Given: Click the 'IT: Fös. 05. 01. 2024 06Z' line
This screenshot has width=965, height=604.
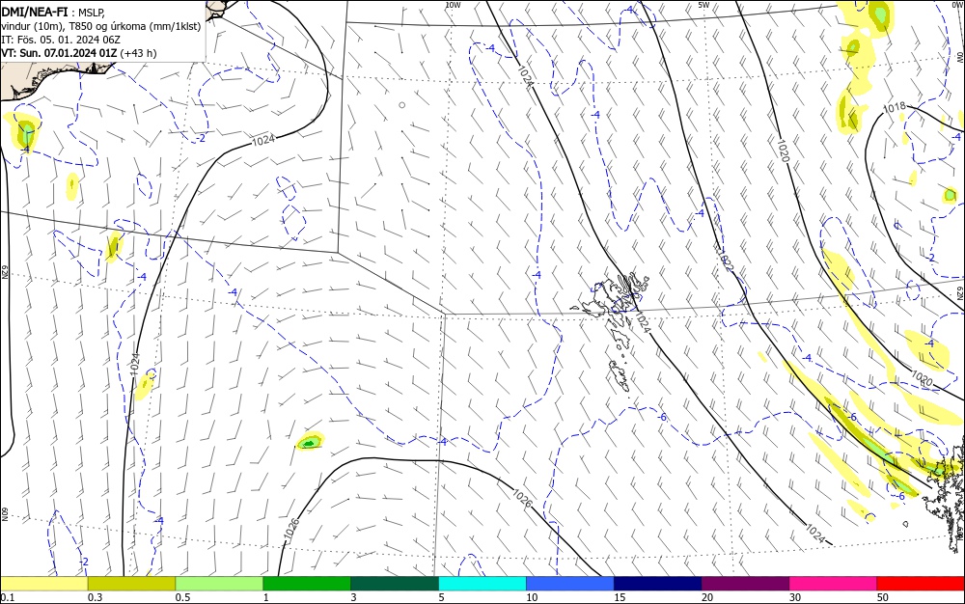Looking at the screenshot, I should click(x=61, y=40).
